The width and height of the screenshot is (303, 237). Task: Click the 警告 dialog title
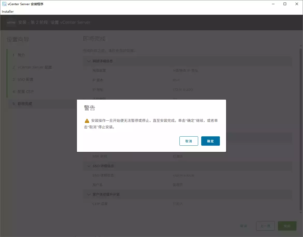click(x=89, y=108)
